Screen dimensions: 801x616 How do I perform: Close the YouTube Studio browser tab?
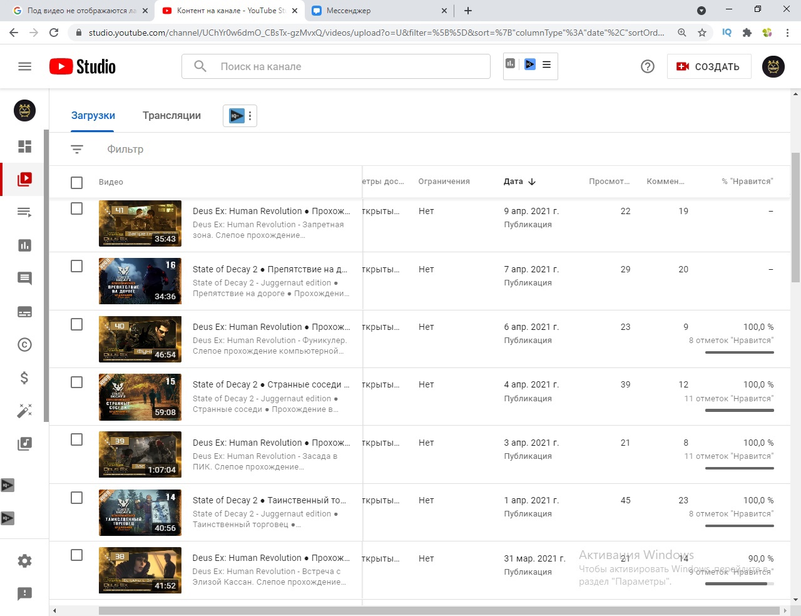(295, 11)
